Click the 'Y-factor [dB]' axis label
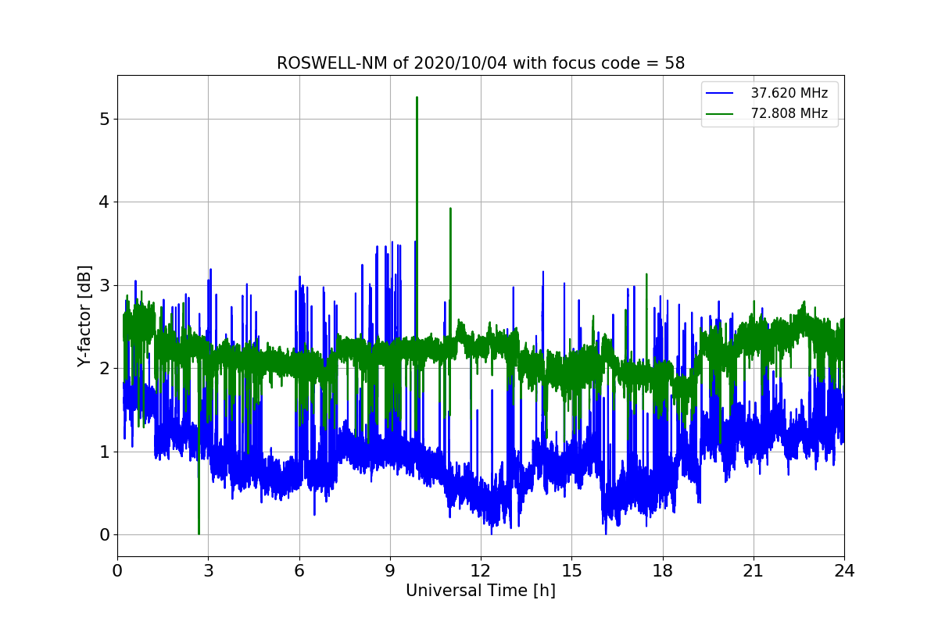The width and height of the screenshot is (938, 625). (x=84, y=316)
